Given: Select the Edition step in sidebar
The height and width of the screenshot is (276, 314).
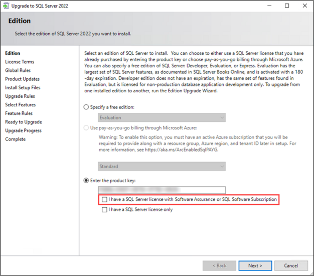Looking at the screenshot, I should (x=13, y=53).
